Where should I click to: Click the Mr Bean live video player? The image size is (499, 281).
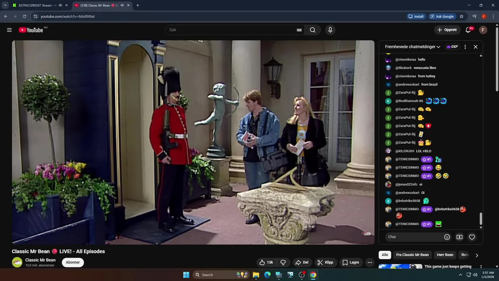[x=193, y=142]
